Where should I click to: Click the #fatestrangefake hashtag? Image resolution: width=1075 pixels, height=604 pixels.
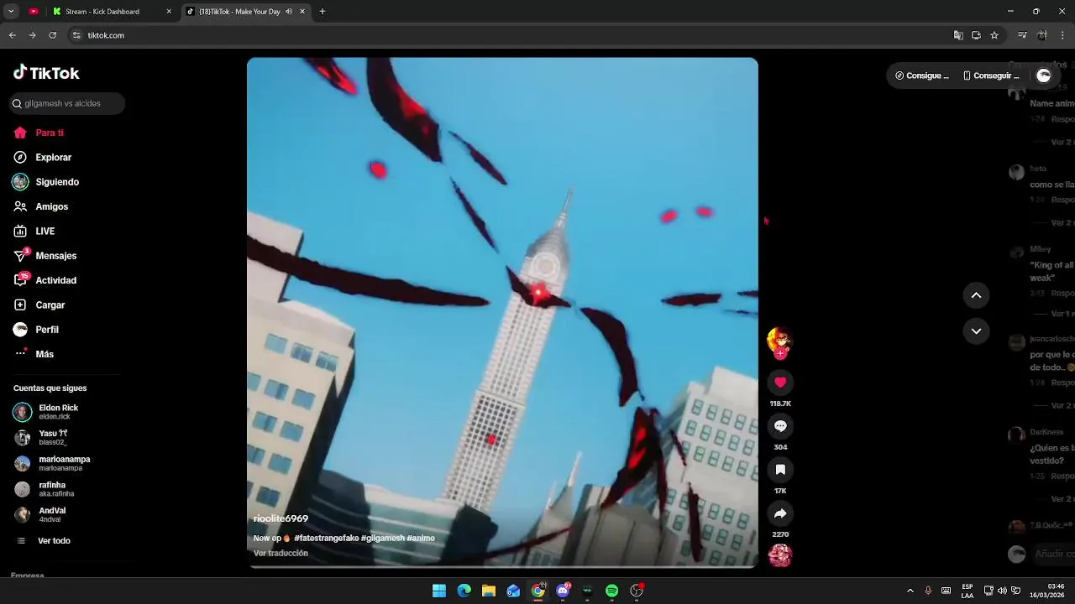click(x=327, y=538)
